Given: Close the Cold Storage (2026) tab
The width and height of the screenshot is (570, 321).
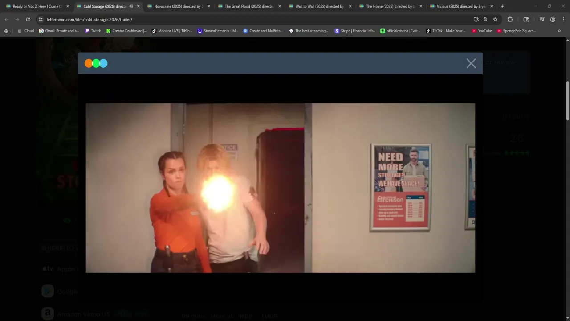Looking at the screenshot, I should 138,6.
